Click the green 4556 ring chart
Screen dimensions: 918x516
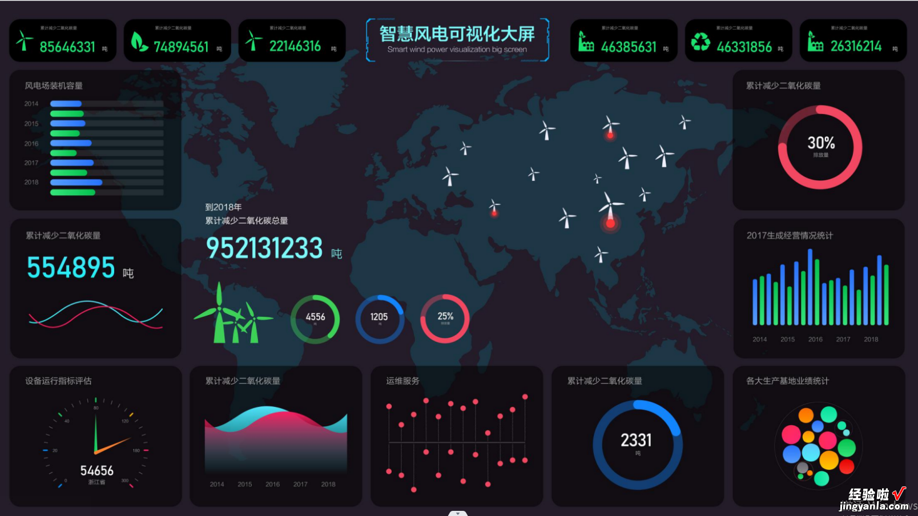(x=315, y=319)
